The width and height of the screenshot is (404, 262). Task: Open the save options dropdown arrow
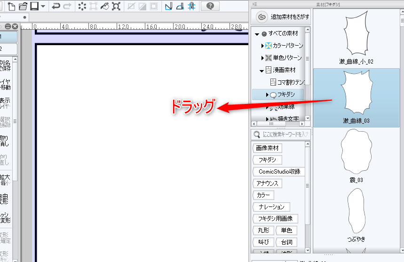(43, 6)
